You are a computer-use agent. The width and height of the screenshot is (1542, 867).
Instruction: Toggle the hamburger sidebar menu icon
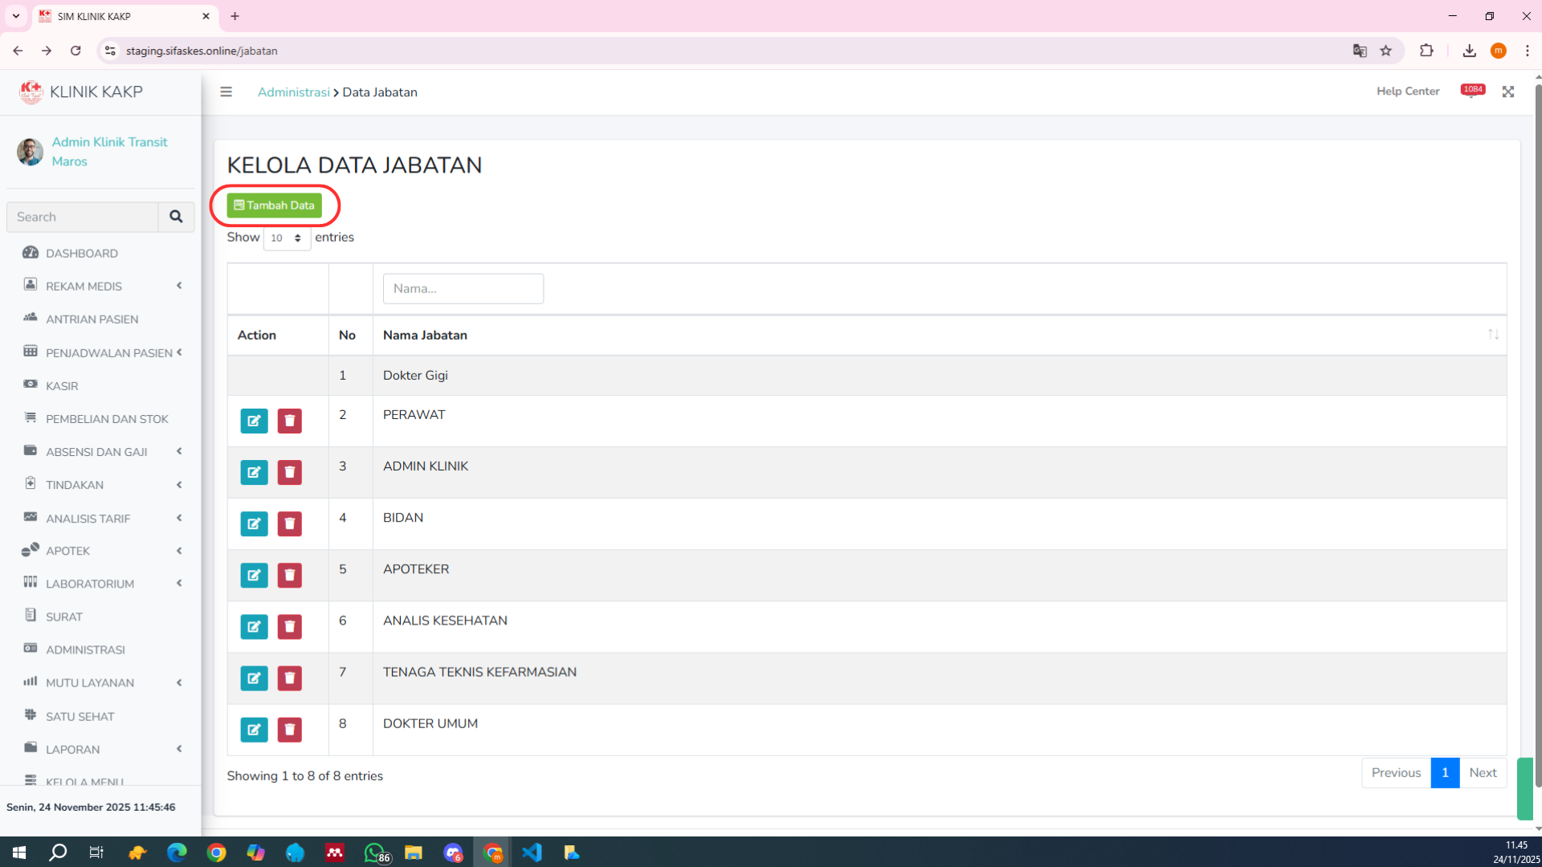[226, 92]
